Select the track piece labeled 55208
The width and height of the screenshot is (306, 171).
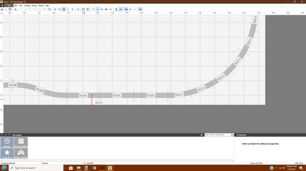coord(13,85)
